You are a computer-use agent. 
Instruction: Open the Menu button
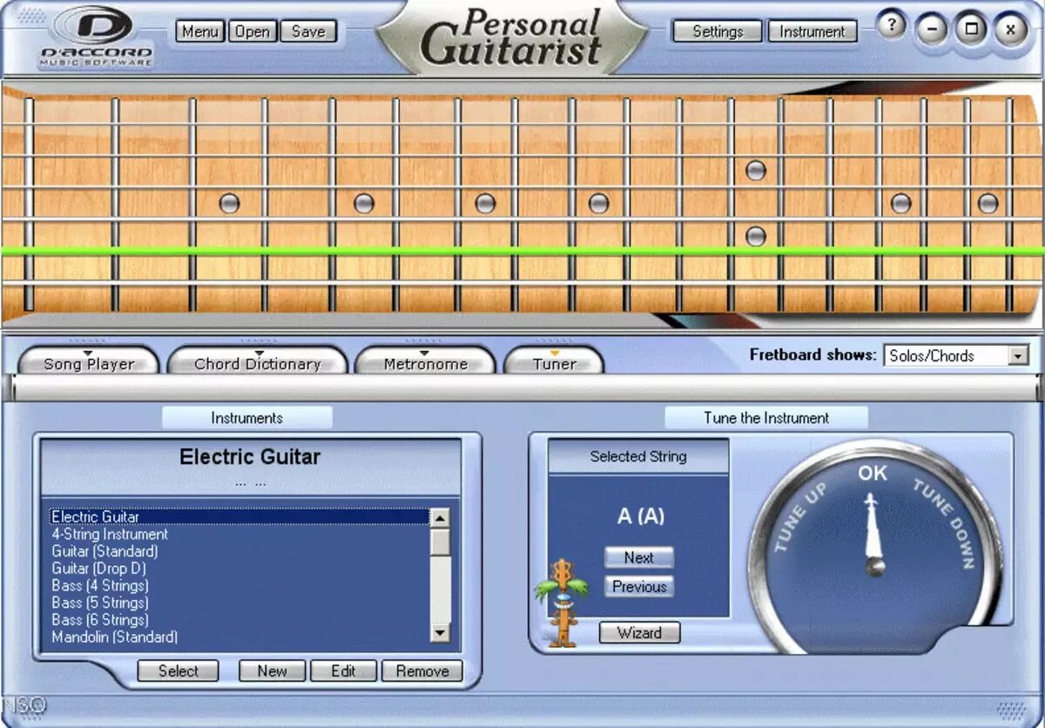(200, 31)
